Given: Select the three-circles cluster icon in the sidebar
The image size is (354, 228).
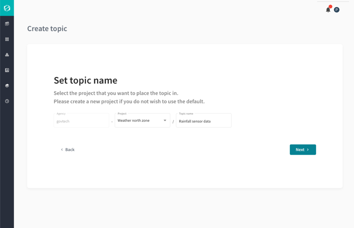Looking at the screenshot, I should 7,55.
